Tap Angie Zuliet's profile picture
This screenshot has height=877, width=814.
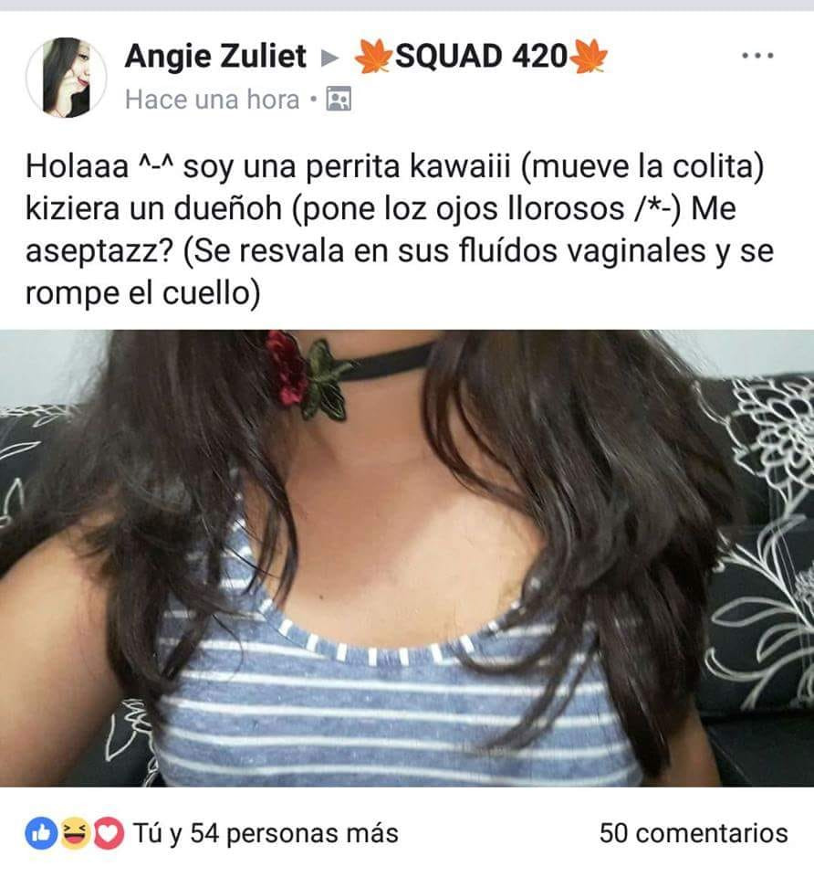coord(67,77)
